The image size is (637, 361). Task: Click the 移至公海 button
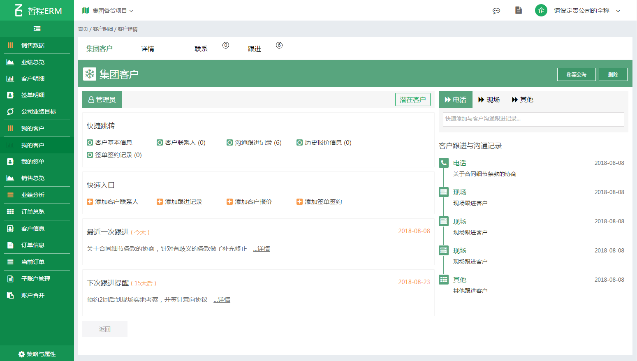pos(576,74)
